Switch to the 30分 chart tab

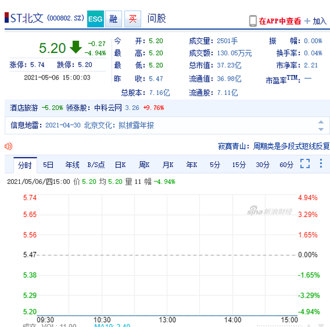pos(263,165)
